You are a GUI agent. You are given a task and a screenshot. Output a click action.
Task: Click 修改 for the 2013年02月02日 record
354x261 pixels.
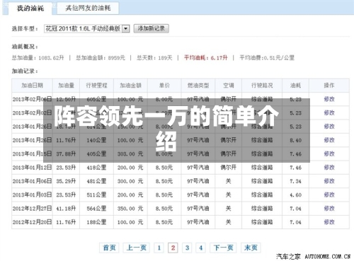[329, 112]
